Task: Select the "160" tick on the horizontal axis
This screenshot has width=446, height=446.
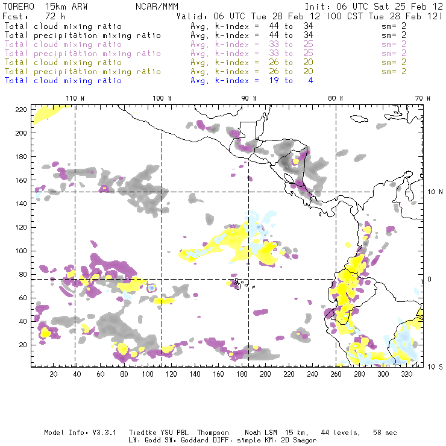Action: pos(218,374)
